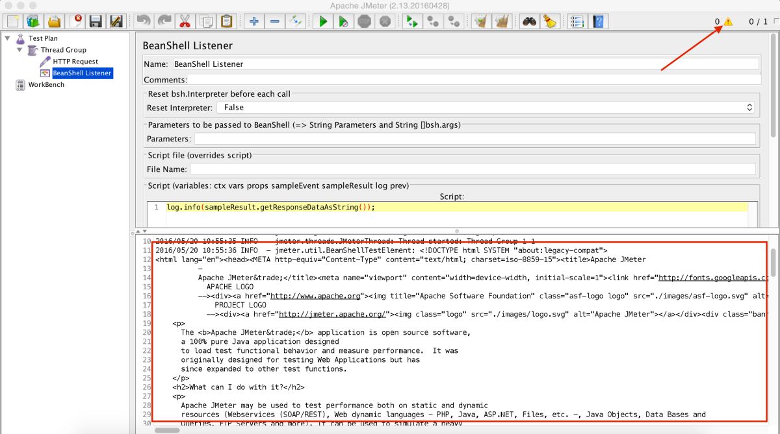Shut down all remote engines

[453, 21]
